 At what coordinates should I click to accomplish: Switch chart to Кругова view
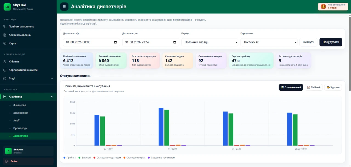tap(333, 87)
